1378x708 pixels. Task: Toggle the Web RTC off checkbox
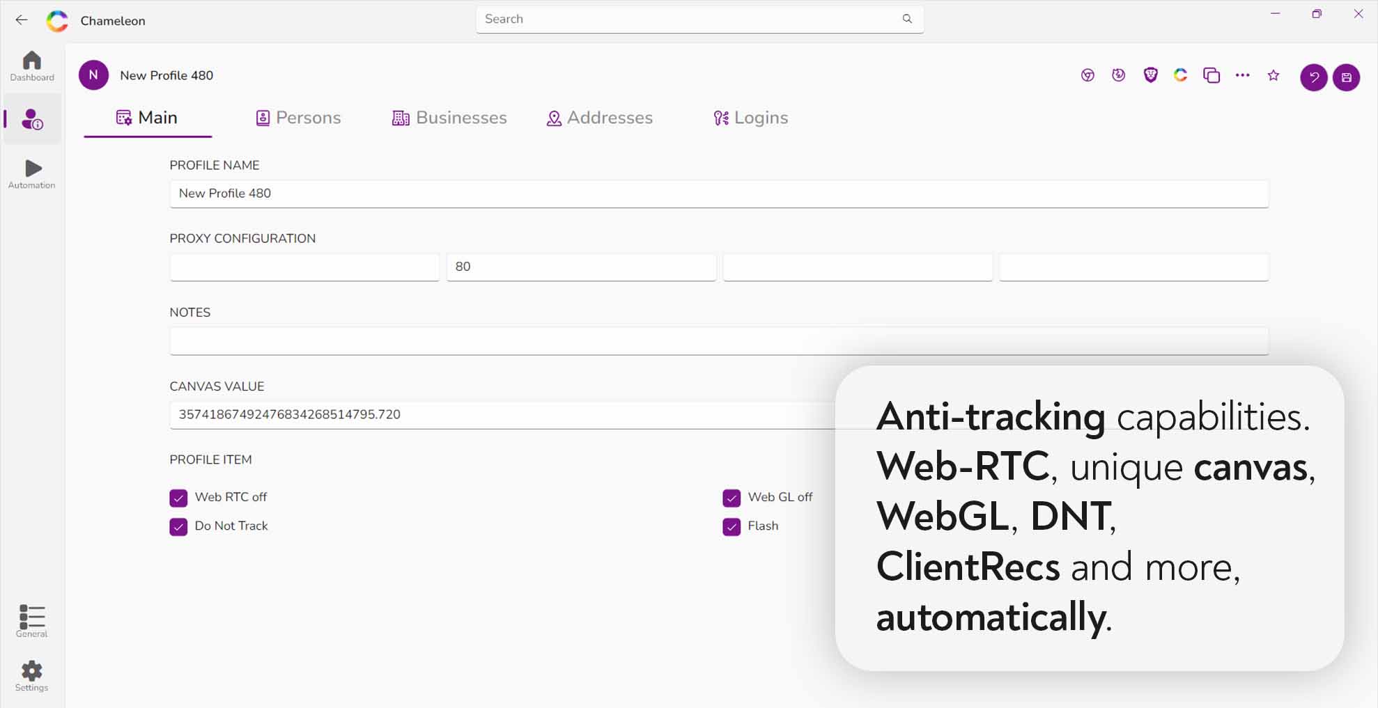pyautogui.click(x=178, y=498)
